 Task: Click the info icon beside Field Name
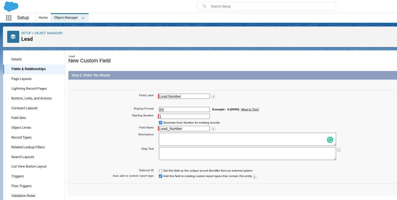[x=213, y=129]
